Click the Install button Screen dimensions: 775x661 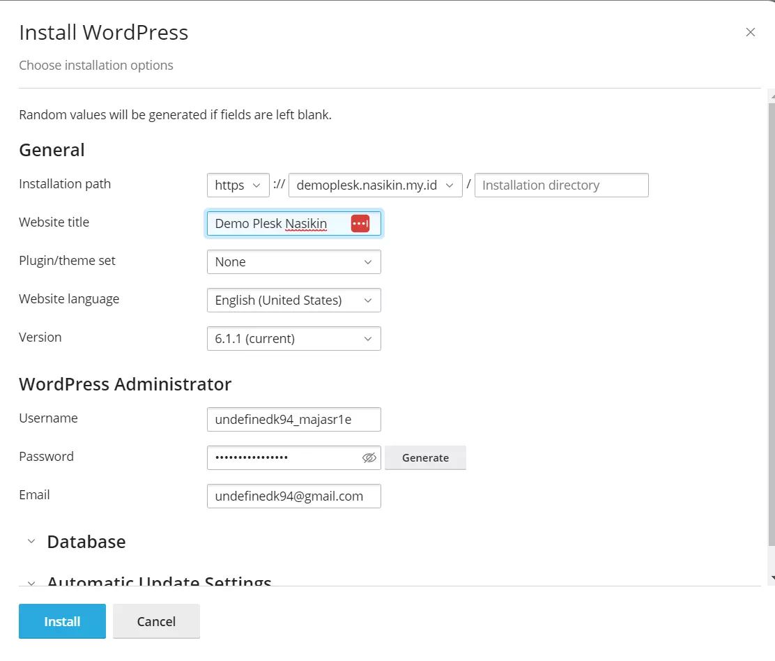(x=62, y=621)
